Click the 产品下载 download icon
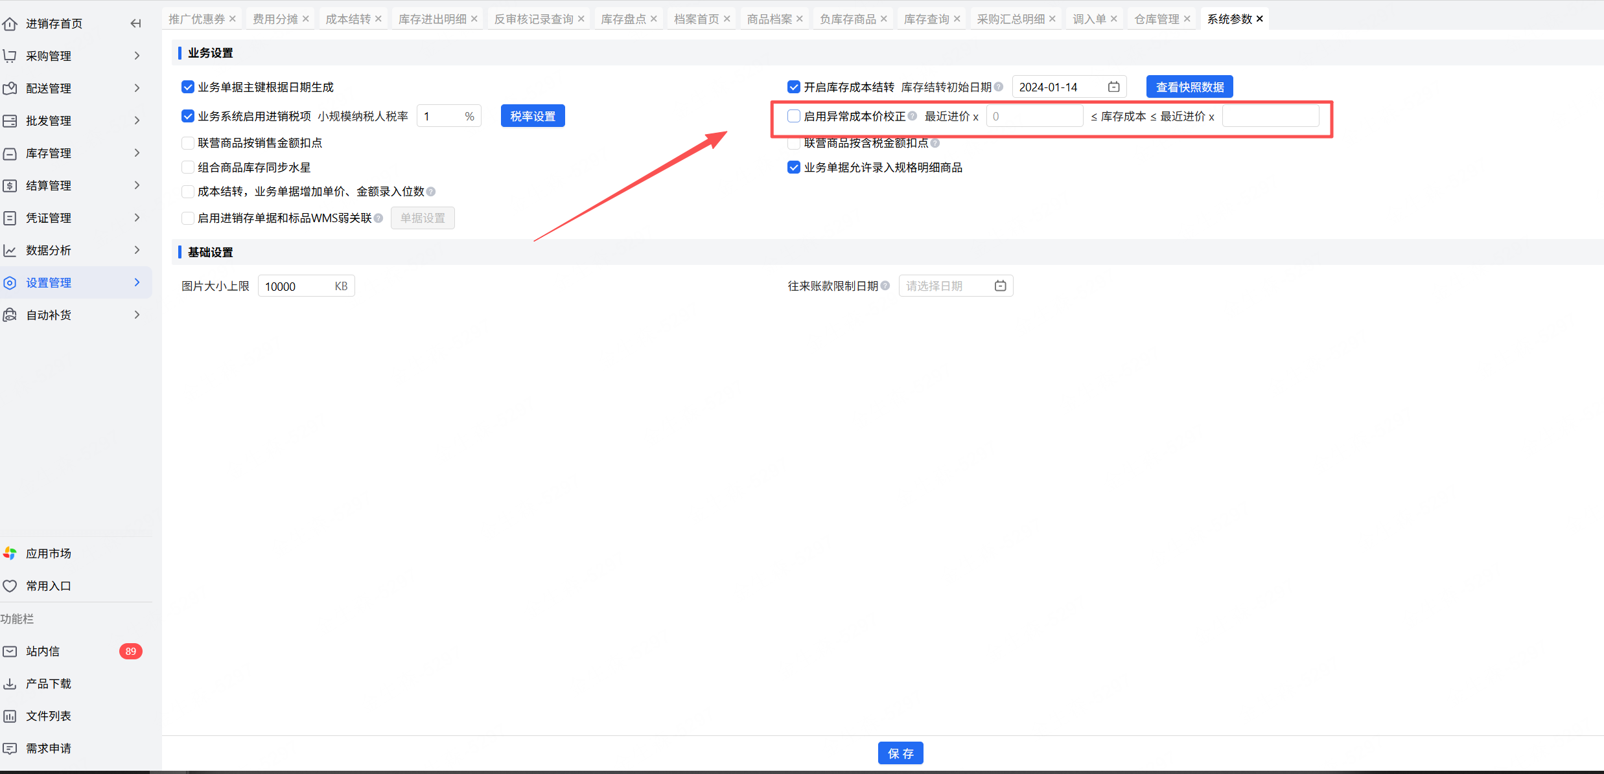Screen dimensions: 1604x774 click(x=10, y=683)
